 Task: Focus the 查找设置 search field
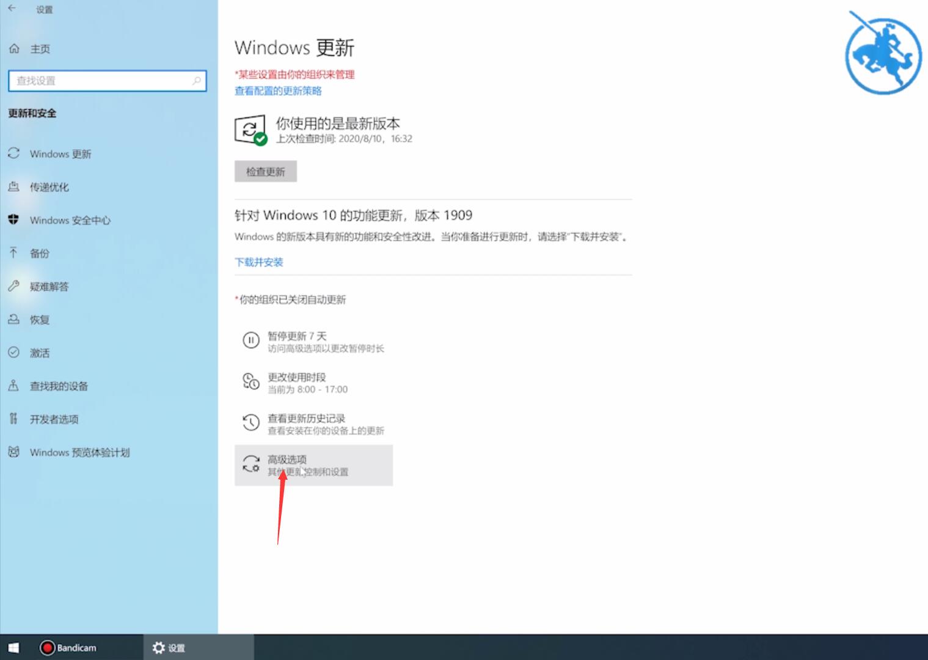pos(108,81)
